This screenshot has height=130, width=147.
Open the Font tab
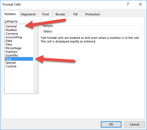click(x=46, y=14)
